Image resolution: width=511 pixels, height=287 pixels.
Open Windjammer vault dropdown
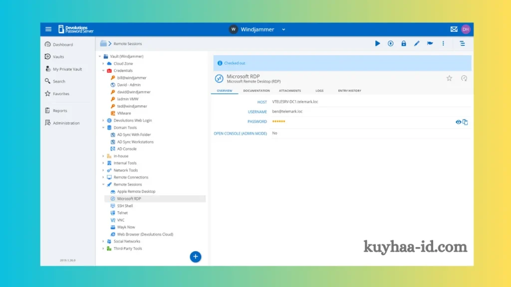click(283, 29)
